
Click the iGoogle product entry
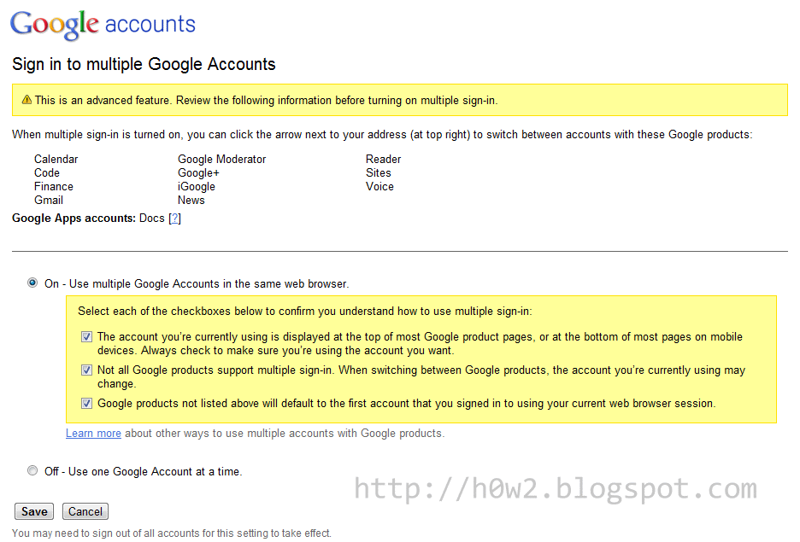196,186
